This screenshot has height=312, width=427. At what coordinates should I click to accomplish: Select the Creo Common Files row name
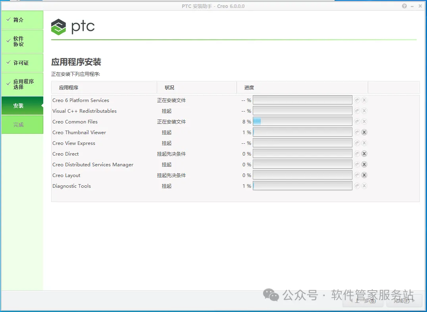75,121
